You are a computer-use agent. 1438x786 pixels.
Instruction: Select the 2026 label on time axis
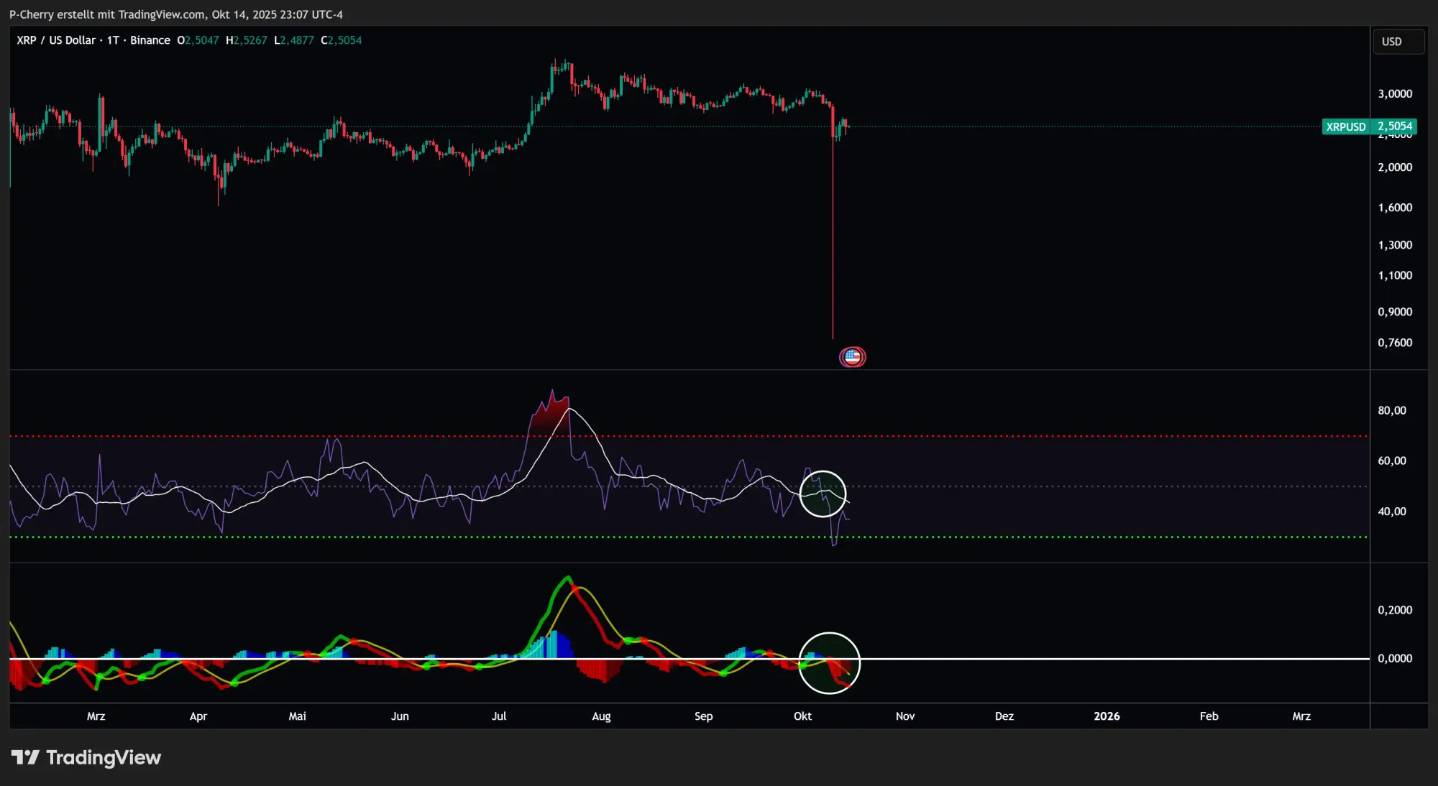tap(1106, 716)
